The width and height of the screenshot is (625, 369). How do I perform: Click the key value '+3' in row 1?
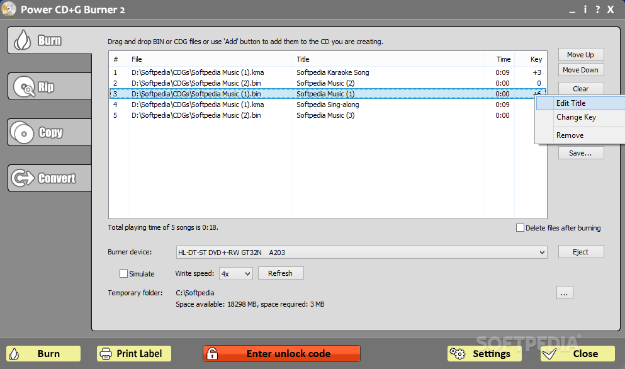coord(537,72)
